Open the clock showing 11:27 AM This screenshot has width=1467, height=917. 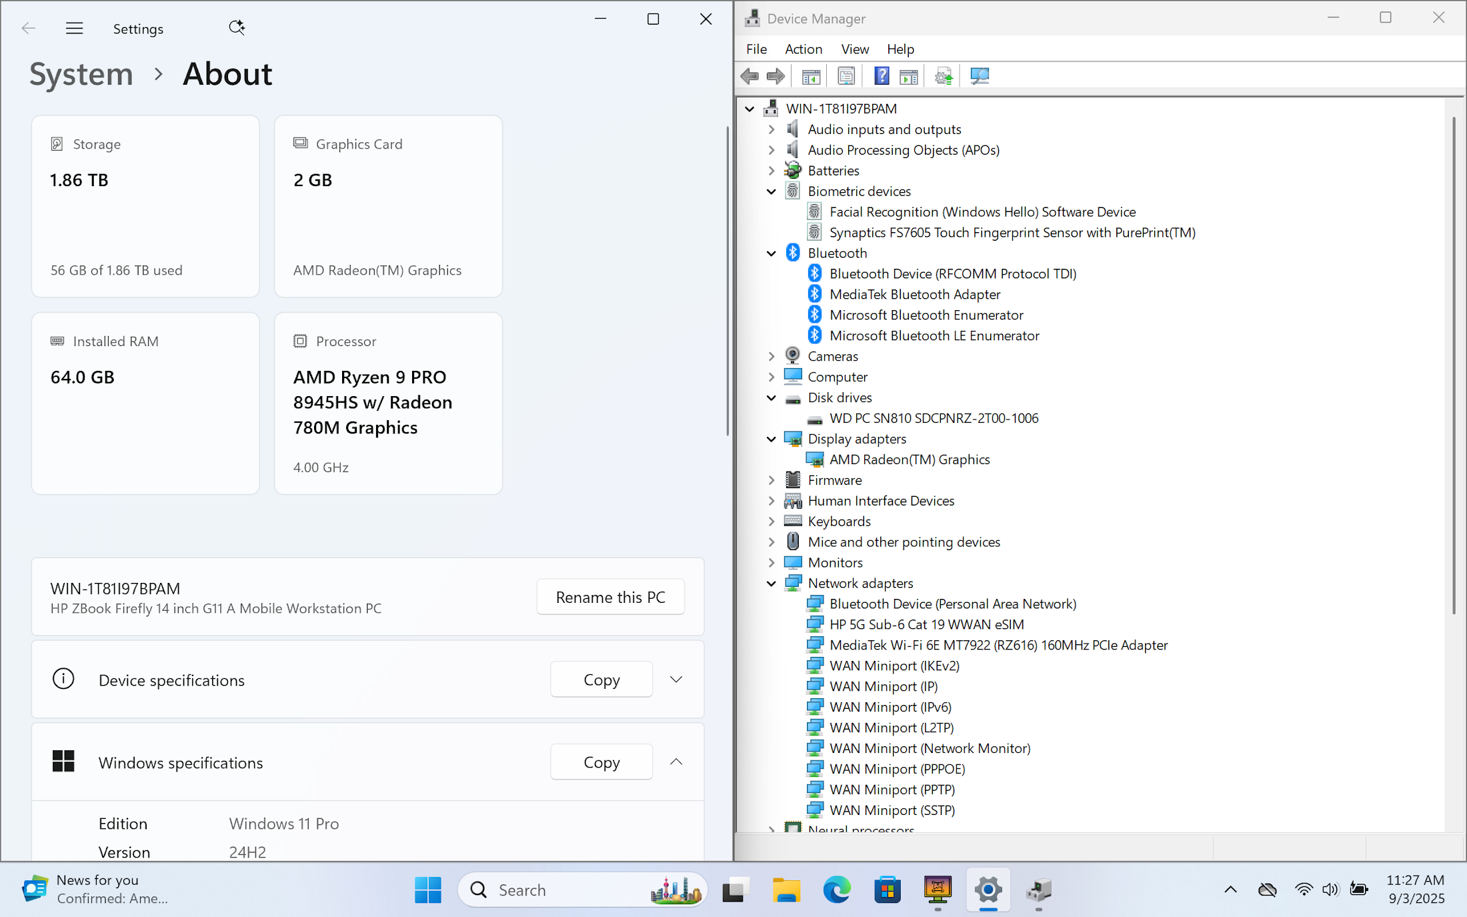click(x=1416, y=890)
